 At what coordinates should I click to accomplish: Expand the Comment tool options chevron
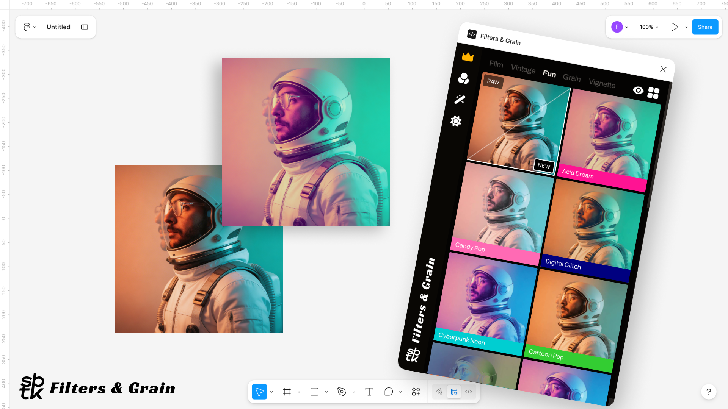[x=400, y=392]
